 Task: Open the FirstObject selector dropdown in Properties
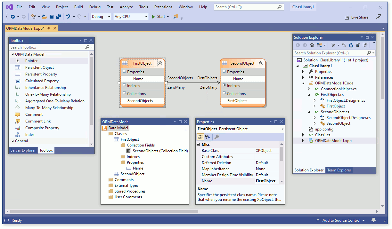pyautogui.click(x=282, y=129)
